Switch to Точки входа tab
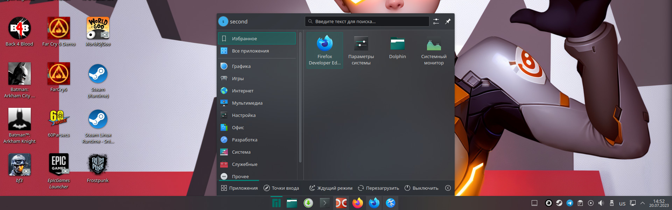 281,188
